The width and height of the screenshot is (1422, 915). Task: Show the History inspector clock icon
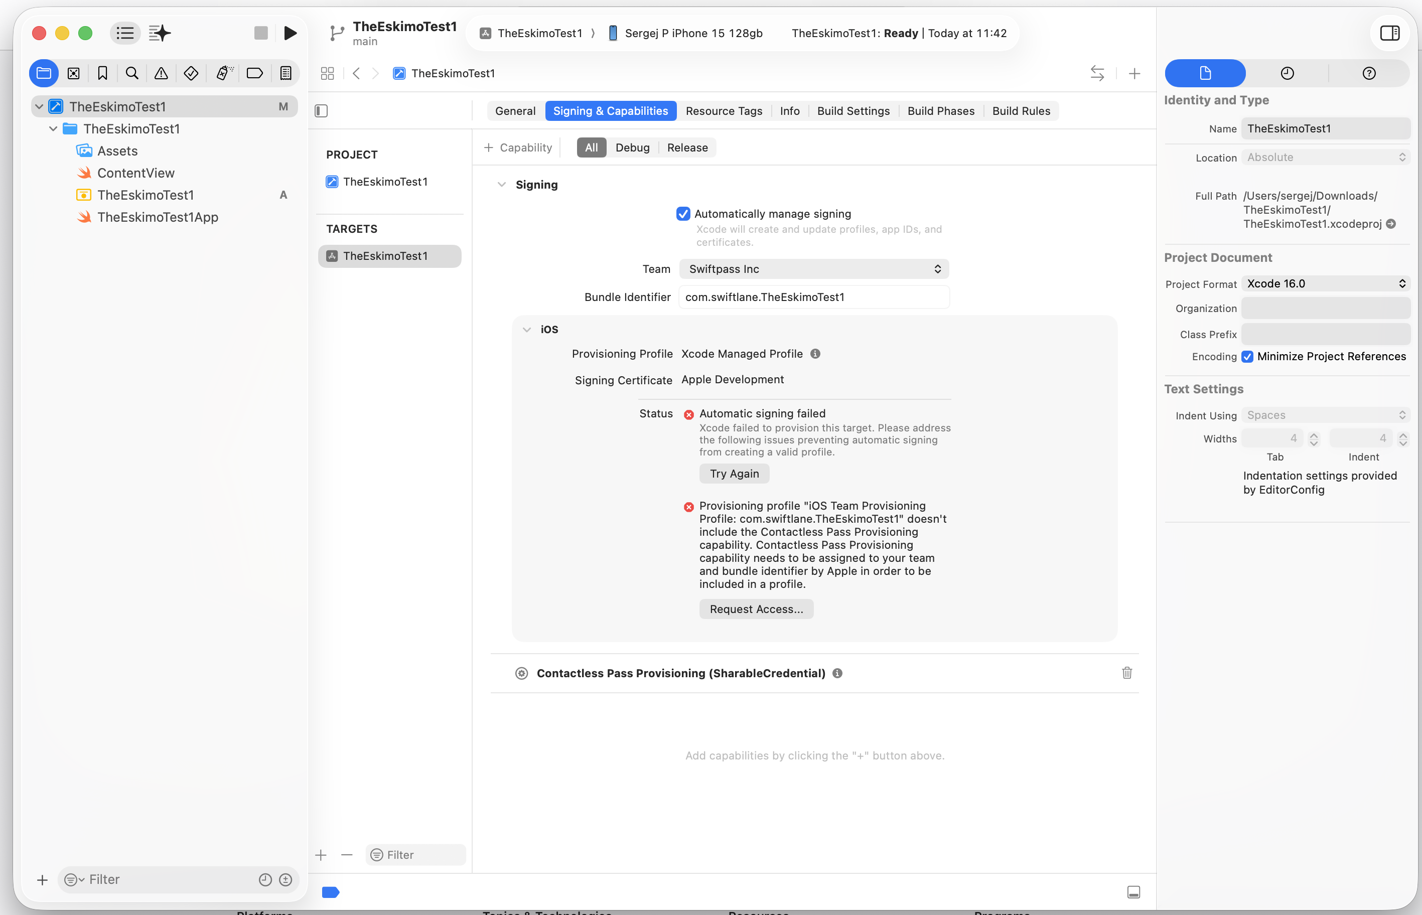(1287, 73)
